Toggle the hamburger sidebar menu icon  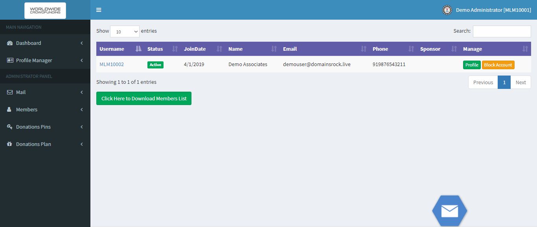click(99, 10)
